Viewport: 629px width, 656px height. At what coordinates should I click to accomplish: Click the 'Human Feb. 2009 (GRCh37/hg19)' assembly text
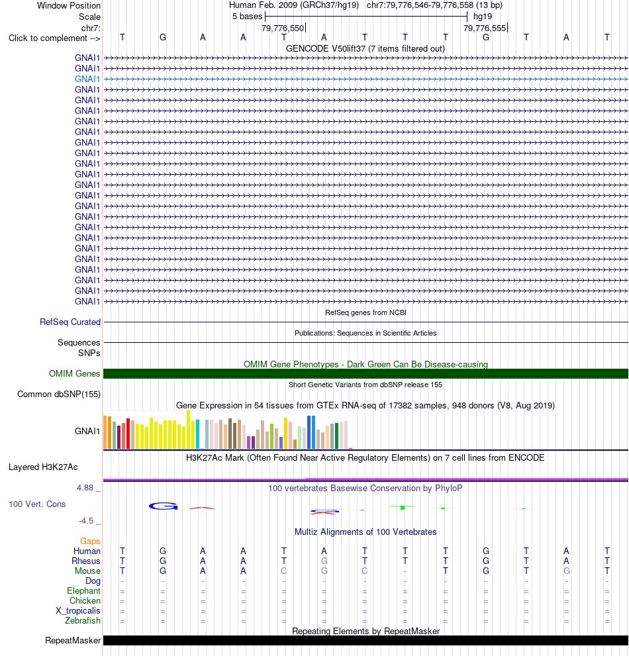pyautogui.click(x=294, y=5)
